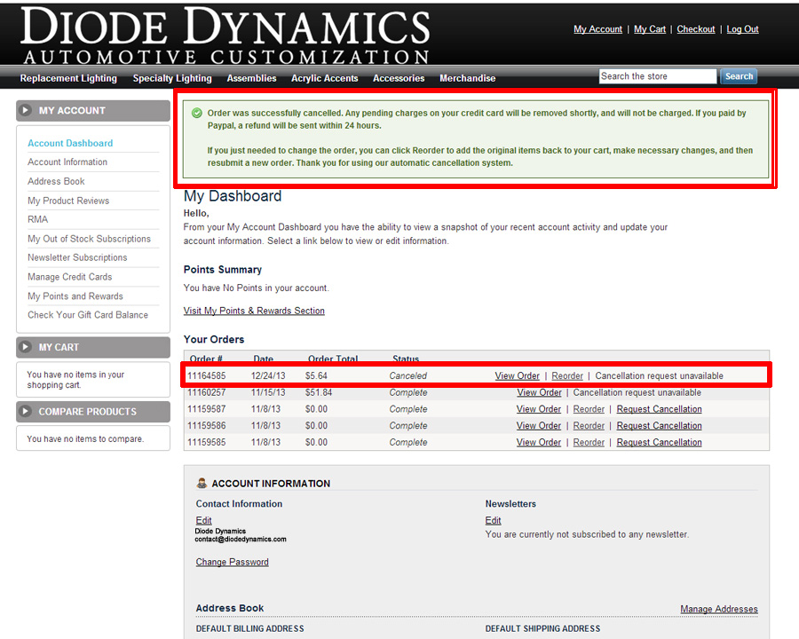Image resolution: width=799 pixels, height=639 pixels.
Task: Reorder the canceled order 11164585
Action: point(567,375)
